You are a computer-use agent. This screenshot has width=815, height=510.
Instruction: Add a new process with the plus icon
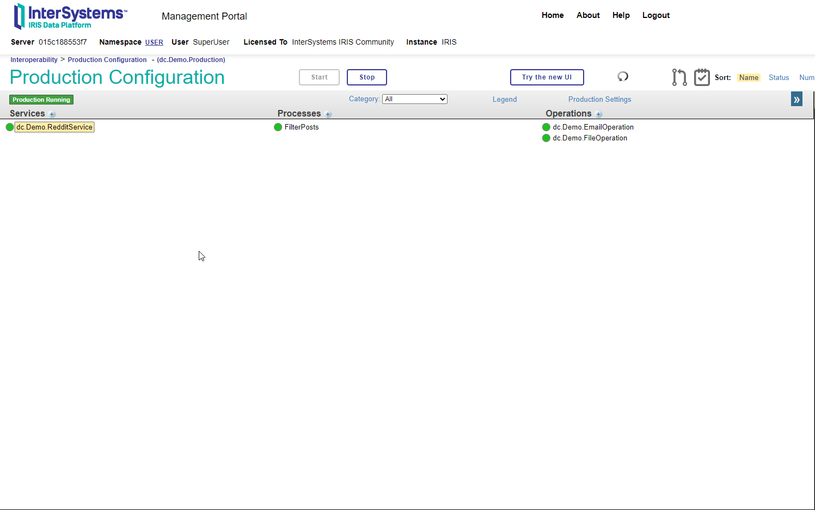tap(328, 114)
